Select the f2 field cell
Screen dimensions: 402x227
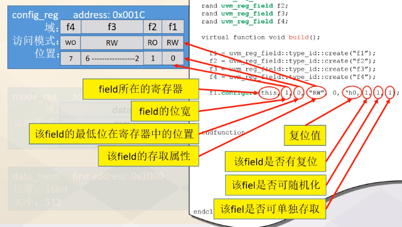pos(152,27)
